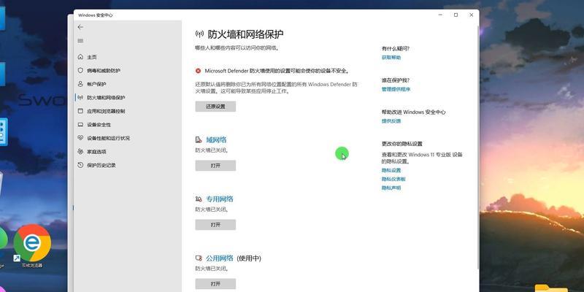Click the family icon for 家庭选项
This screenshot has height=292, width=584.
click(x=80, y=152)
